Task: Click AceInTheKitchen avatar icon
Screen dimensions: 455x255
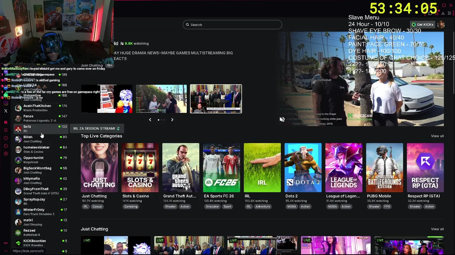Action: point(18,108)
